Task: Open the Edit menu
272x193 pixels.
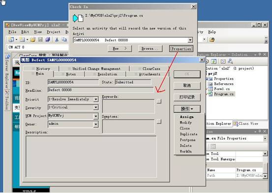Action: click(x=25, y=32)
